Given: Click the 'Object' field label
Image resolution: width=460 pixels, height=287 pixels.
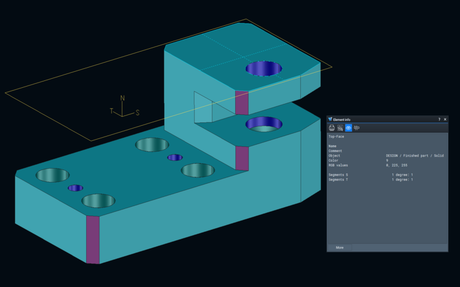Looking at the screenshot, I should click(335, 156).
